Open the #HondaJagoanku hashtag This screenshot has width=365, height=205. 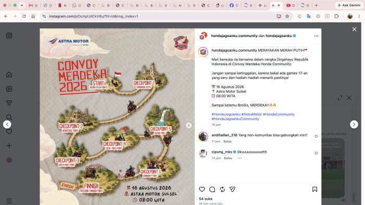(226, 114)
